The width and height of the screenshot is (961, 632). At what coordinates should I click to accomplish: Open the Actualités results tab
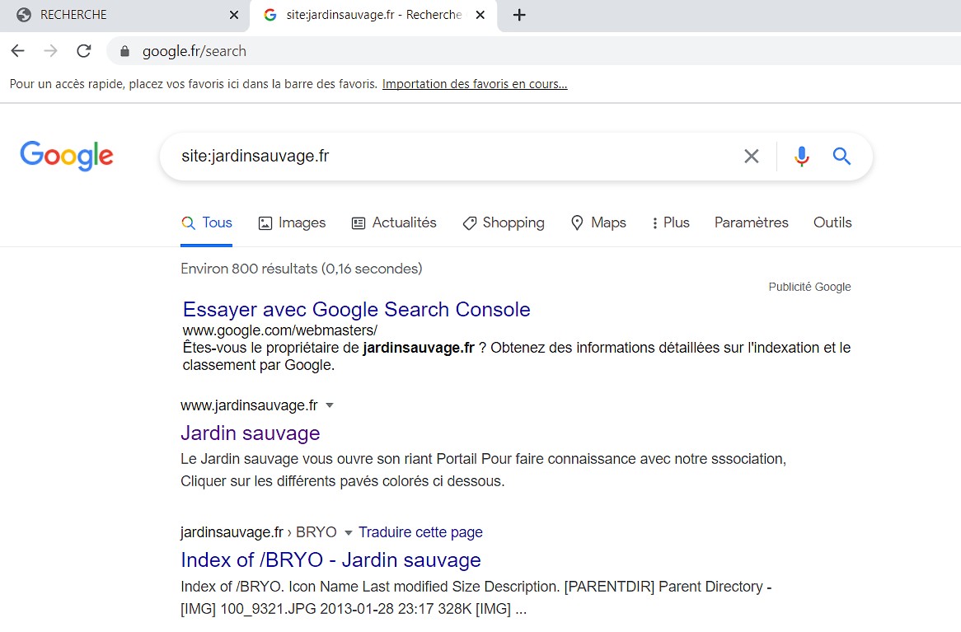tap(394, 222)
